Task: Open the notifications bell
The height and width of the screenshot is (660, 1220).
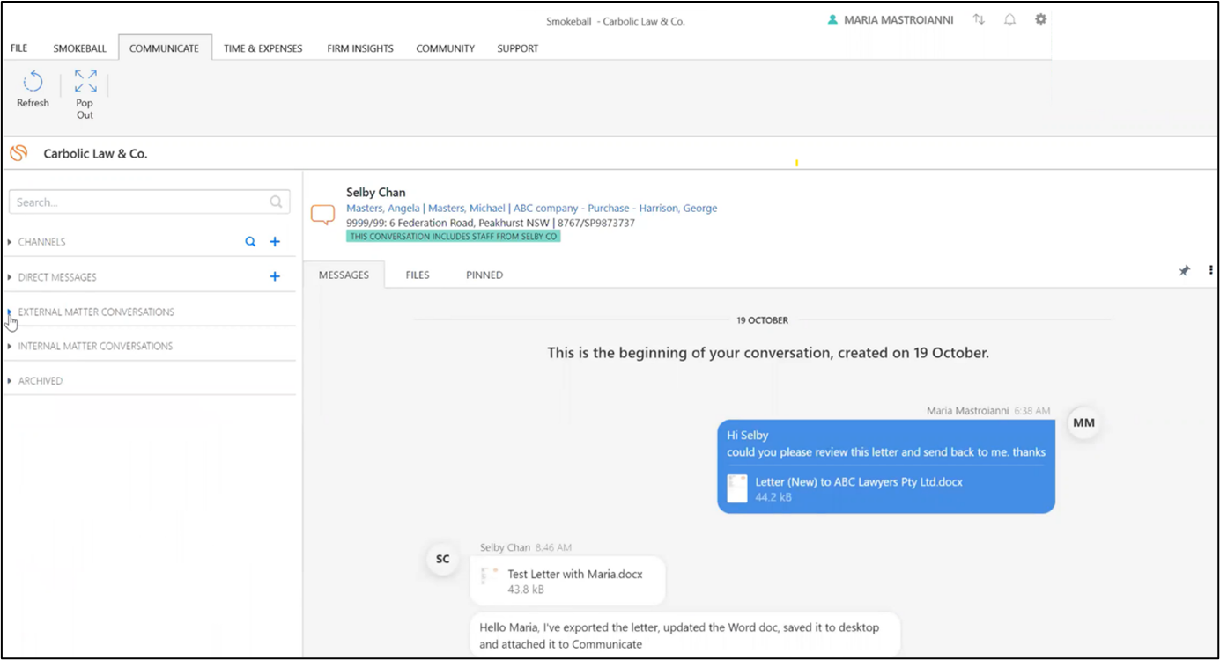Action: tap(1009, 19)
